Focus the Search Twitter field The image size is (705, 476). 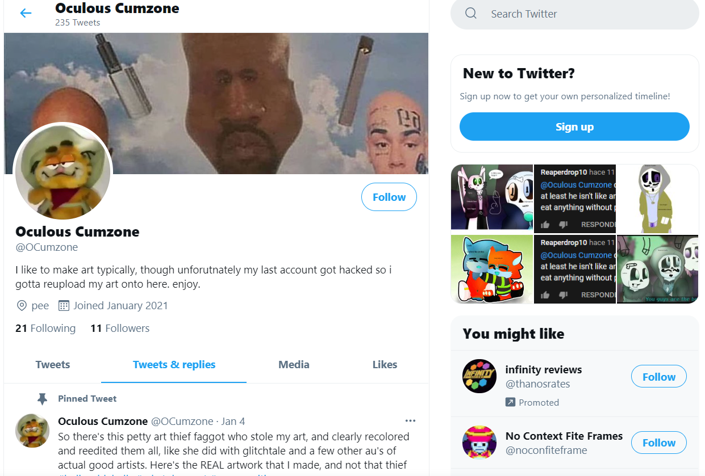tap(574, 14)
